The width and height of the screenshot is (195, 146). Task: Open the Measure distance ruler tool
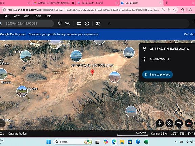click(x=79, y=23)
